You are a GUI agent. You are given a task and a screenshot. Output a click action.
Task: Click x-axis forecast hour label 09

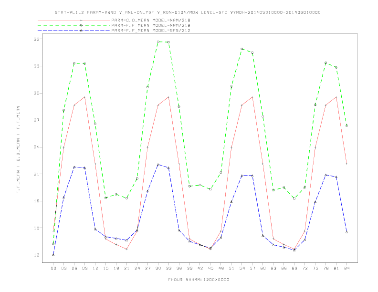(x=84, y=268)
